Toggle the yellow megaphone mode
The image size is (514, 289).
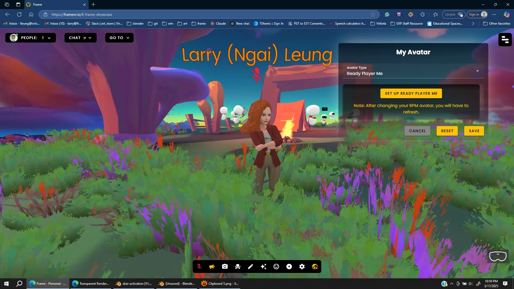pos(212,267)
